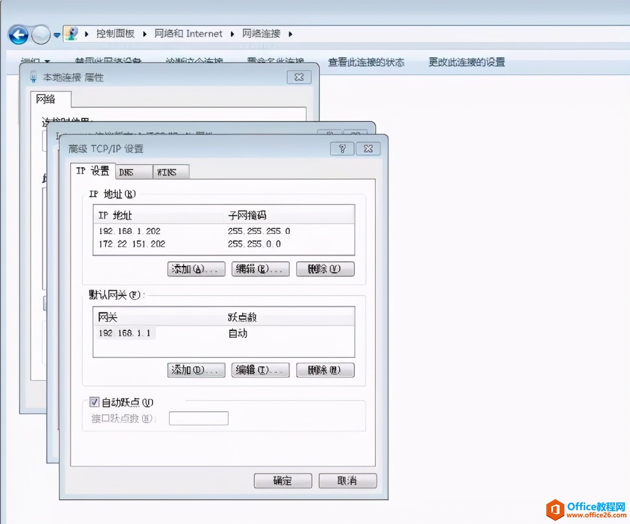Click 编辑(T) under default gateways
630x524 pixels.
(x=261, y=370)
